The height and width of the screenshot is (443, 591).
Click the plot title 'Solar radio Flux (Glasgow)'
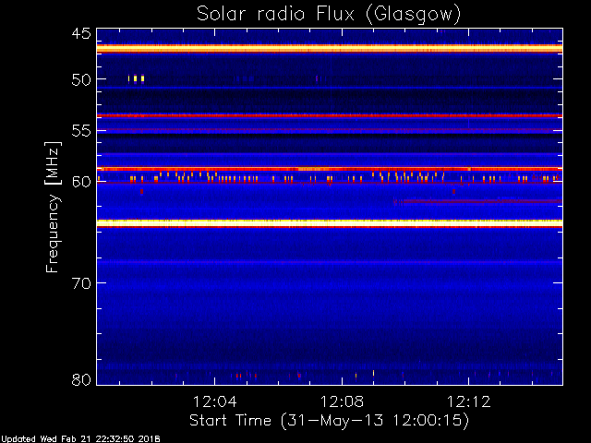point(329,15)
